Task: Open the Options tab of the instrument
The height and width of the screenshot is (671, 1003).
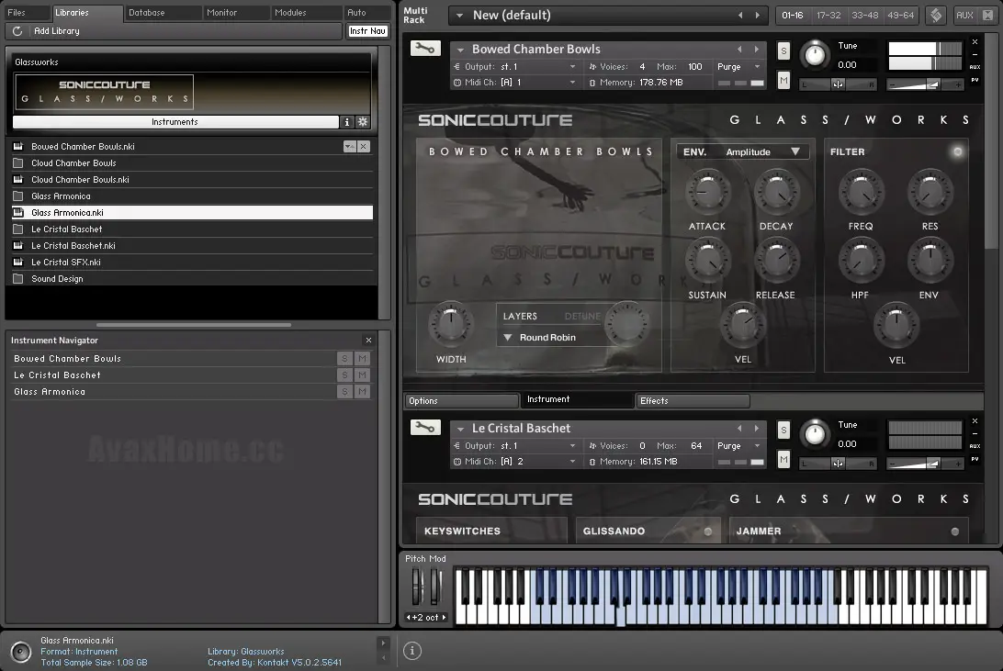Action: coord(461,401)
